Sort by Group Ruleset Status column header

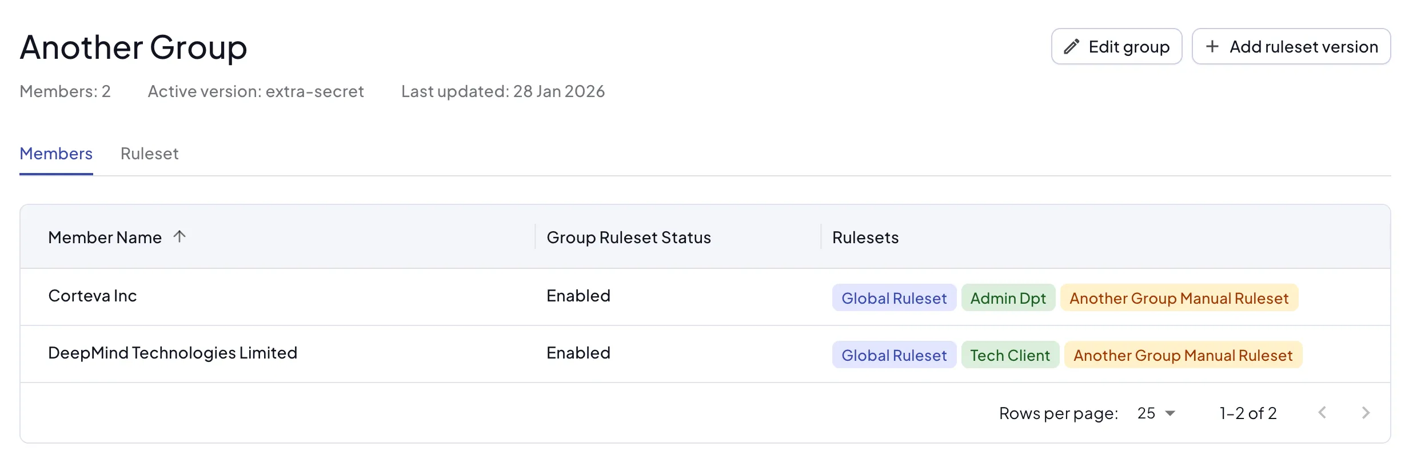628,237
